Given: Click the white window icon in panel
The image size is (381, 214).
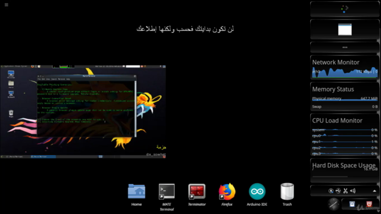Looking at the screenshot, I should (345, 30).
